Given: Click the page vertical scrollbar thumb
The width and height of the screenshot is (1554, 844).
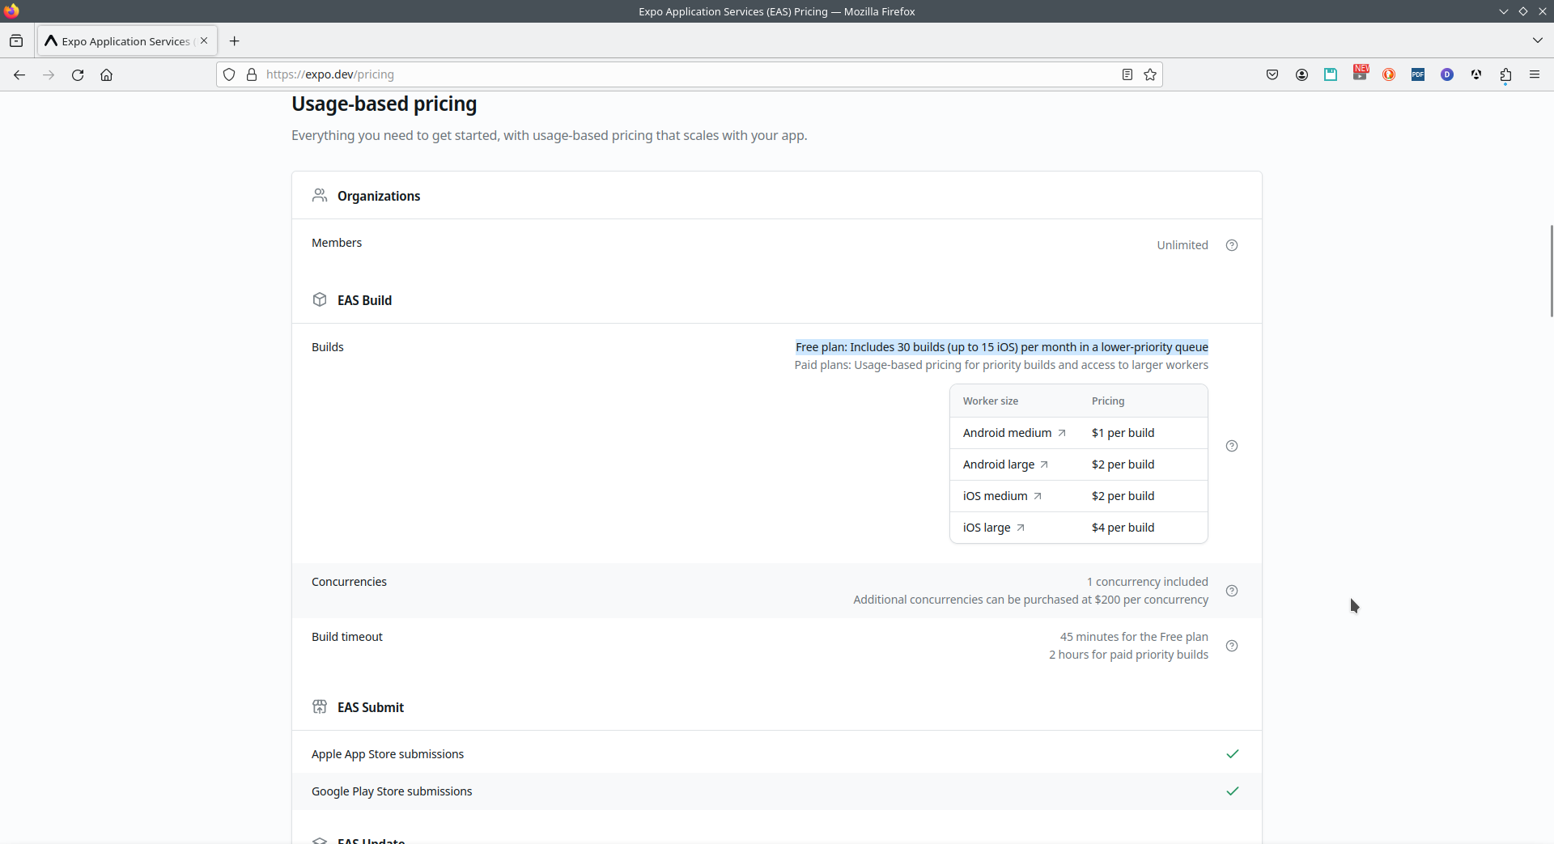Looking at the screenshot, I should 1551,271.
